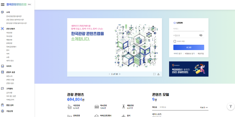Click the 고객센터 chat bubble icon
The width and height of the screenshot is (235, 117).
point(2,89)
